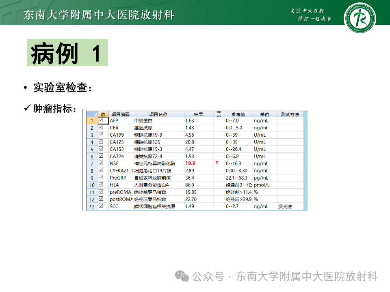390x292 pixels.
Task: Click the SCC item code cell
Action: (x=121, y=206)
